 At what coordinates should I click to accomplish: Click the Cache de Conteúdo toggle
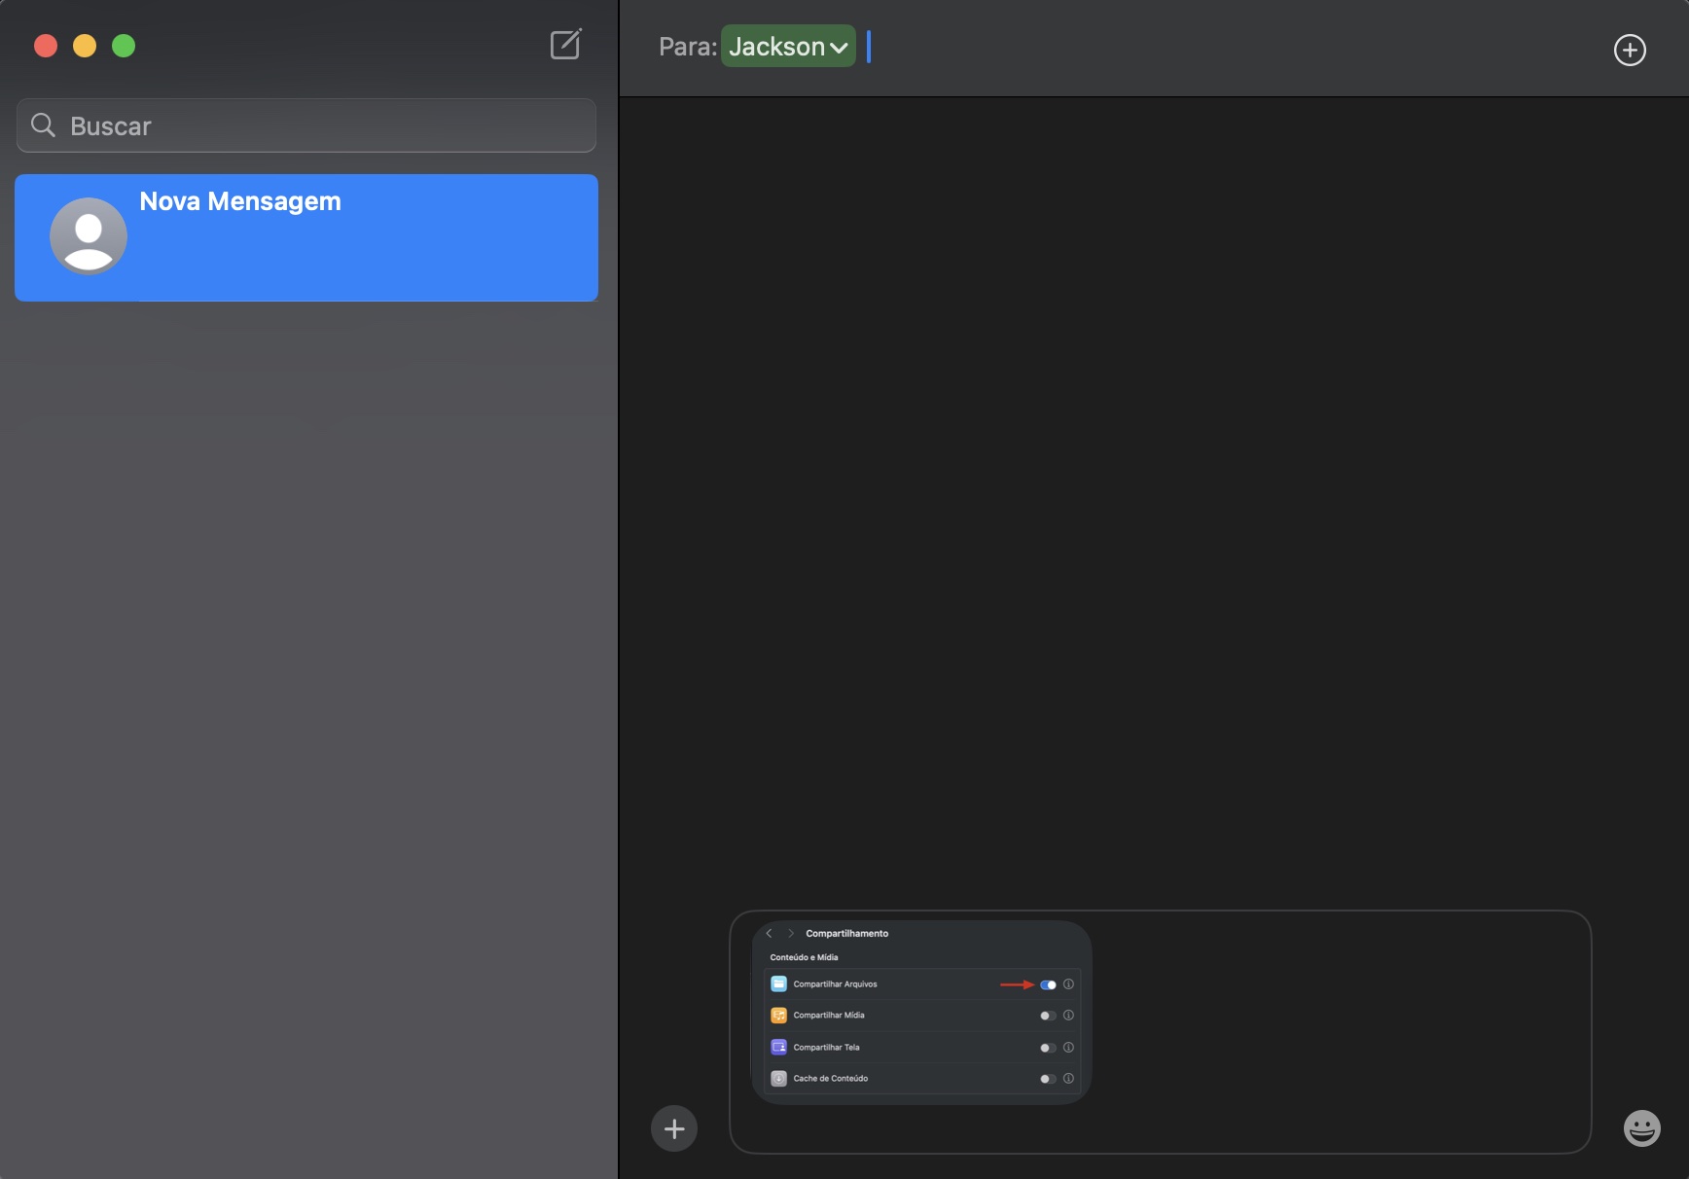click(x=1048, y=1079)
